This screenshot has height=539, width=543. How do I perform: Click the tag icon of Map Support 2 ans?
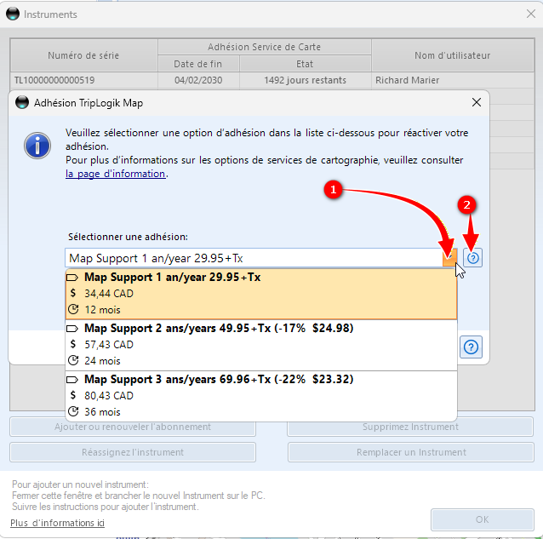point(72,329)
